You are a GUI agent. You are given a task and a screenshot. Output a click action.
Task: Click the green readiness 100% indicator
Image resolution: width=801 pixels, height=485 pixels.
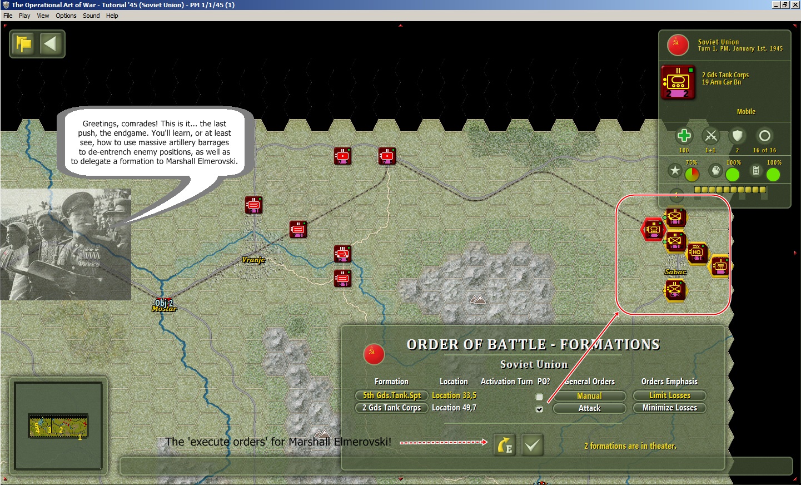(733, 175)
